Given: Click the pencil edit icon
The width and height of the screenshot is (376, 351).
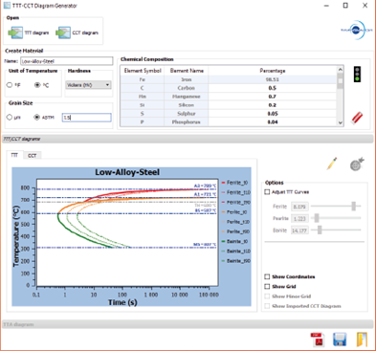Looking at the screenshot, I should tap(332, 164).
